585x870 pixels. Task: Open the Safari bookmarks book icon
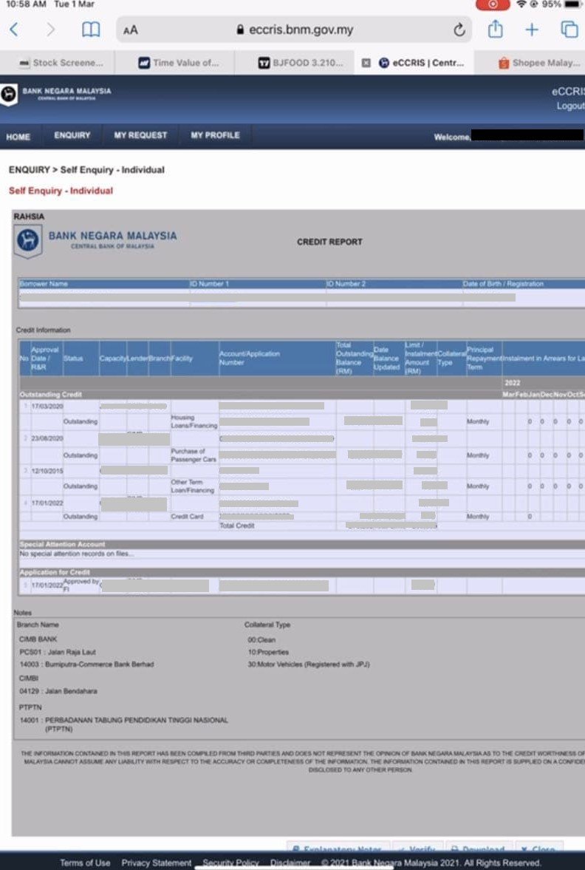[90, 30]
